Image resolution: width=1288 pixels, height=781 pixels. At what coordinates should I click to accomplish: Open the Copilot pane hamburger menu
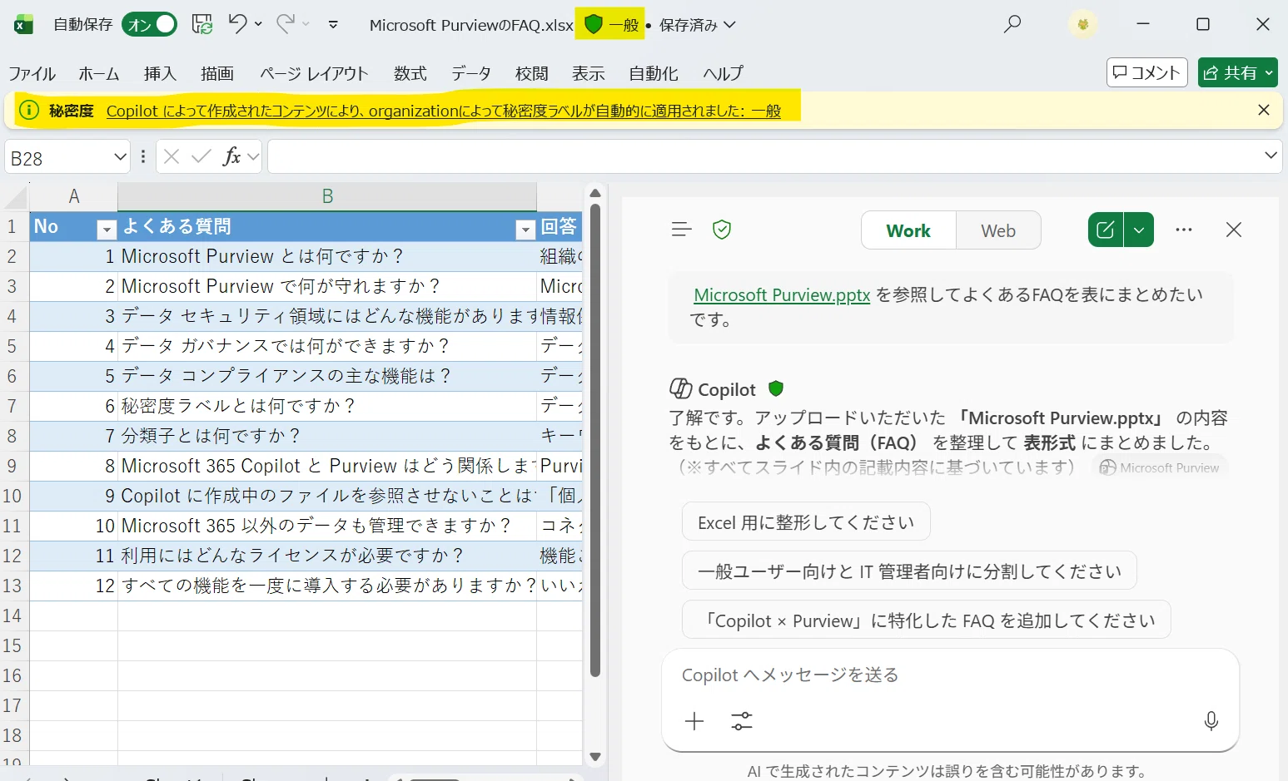681,230
